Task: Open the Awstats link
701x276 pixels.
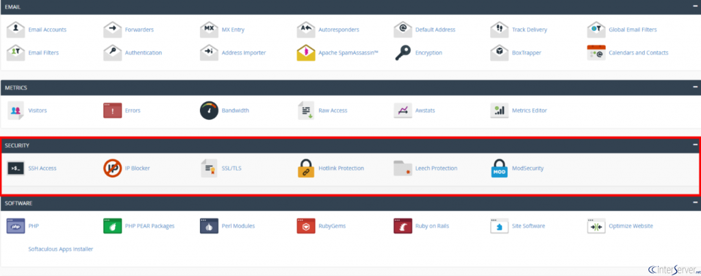Action: [x=424, y=110]
